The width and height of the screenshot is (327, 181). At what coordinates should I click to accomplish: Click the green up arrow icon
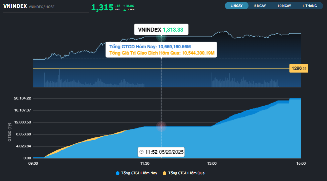click(x=125, y=10)
